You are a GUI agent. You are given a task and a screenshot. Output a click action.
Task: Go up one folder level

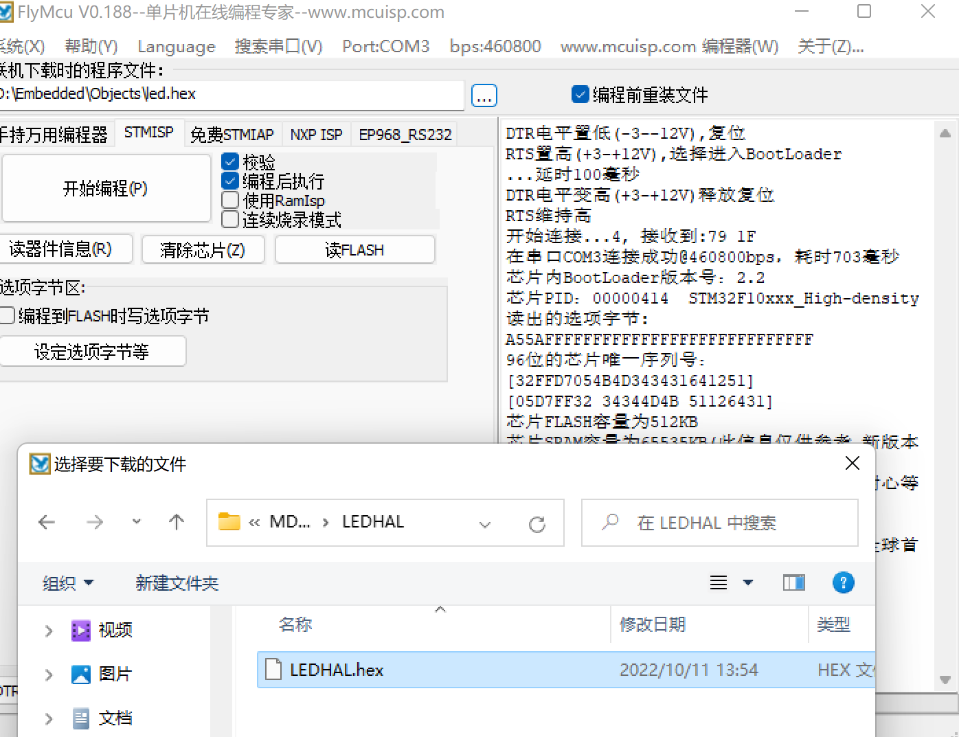coord(177,523)
